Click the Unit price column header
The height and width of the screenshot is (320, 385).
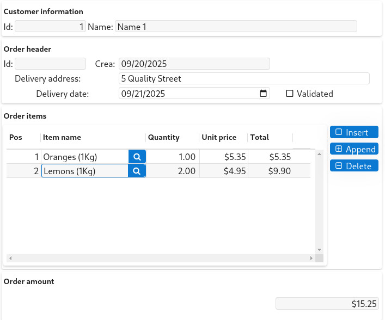tap(223, 137)
